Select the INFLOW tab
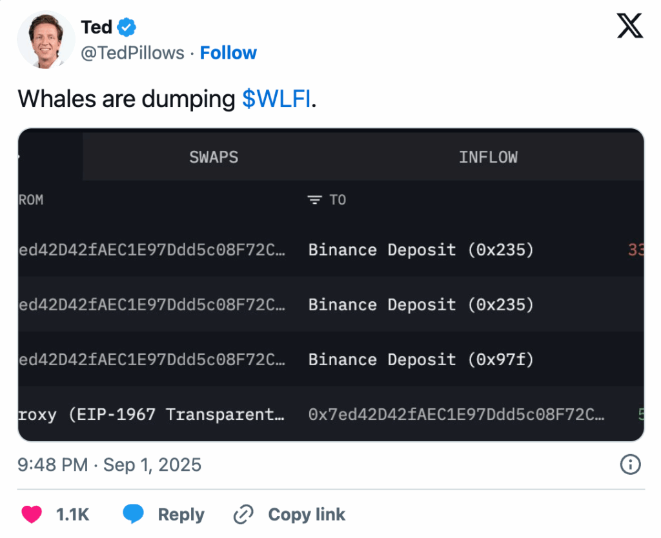The height and width of the screenshot is (538, 661). [x=488, y=157]
